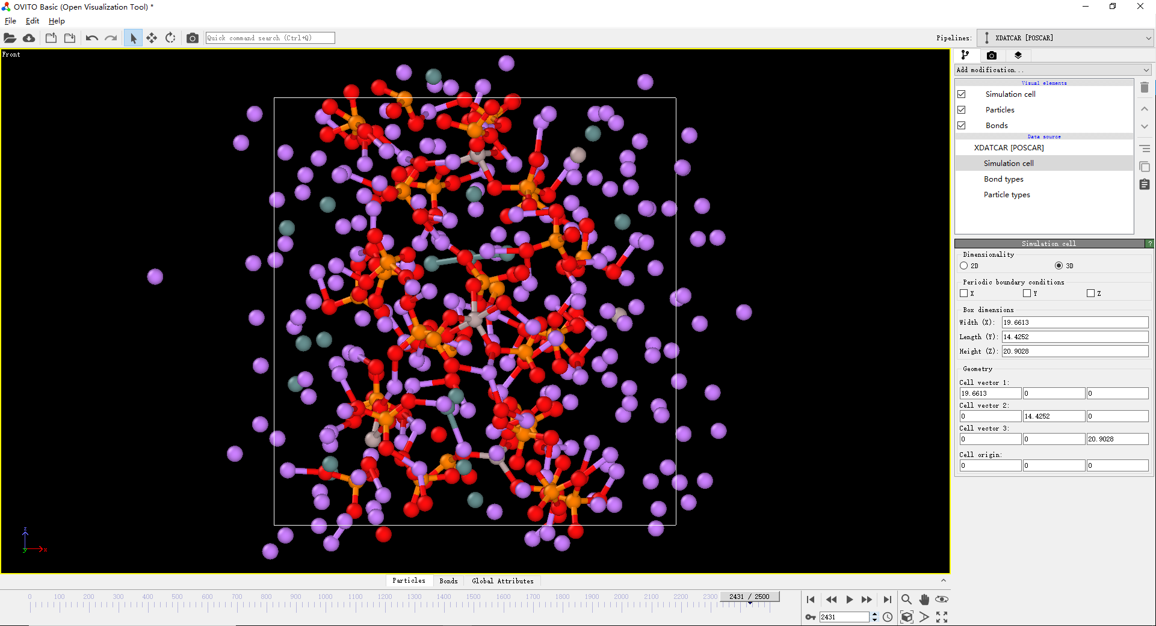
Task: Uncheck the Bonds visual element
Action: (961, 125)
